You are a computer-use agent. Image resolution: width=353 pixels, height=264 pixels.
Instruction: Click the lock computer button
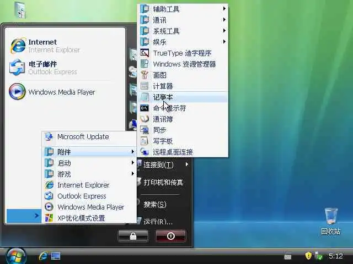click(133, 236)
